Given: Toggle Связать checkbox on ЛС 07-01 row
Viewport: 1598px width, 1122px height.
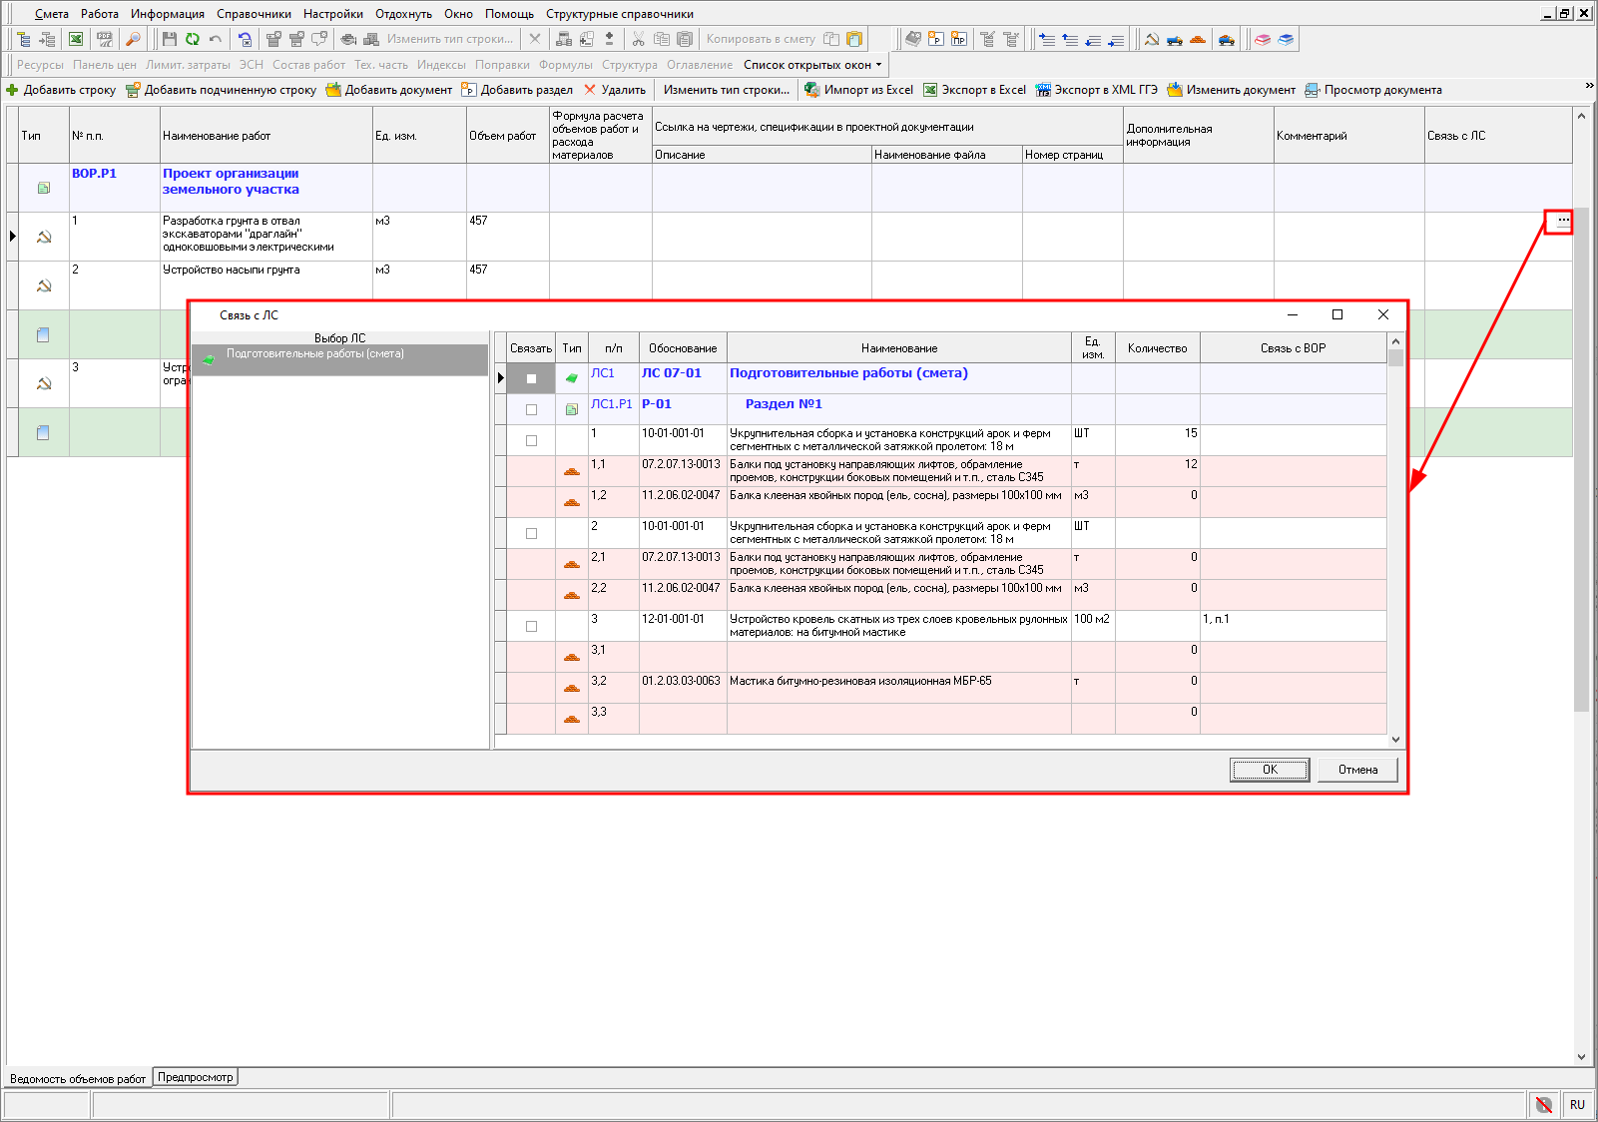Looking at the screenshot, I should click(x=531, y=378).
